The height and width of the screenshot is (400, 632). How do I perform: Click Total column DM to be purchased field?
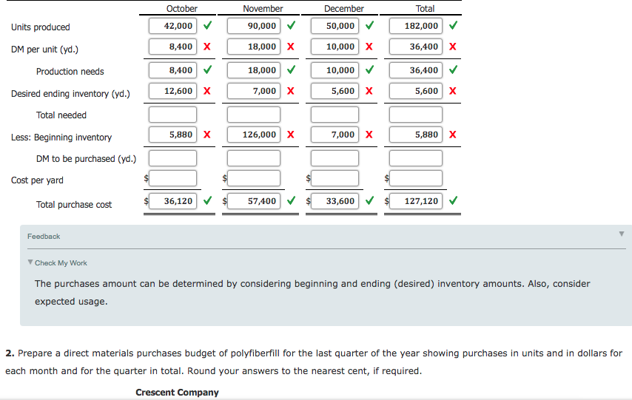(x=416, y=158)
